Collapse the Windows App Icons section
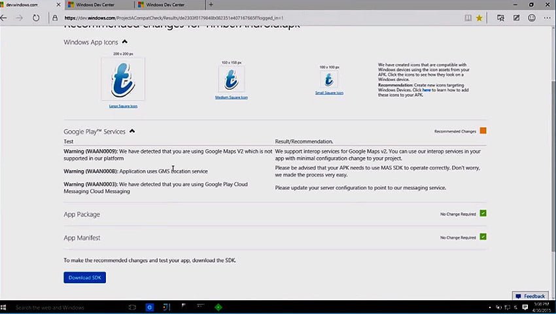556x314 pixels. click(124, 42)
